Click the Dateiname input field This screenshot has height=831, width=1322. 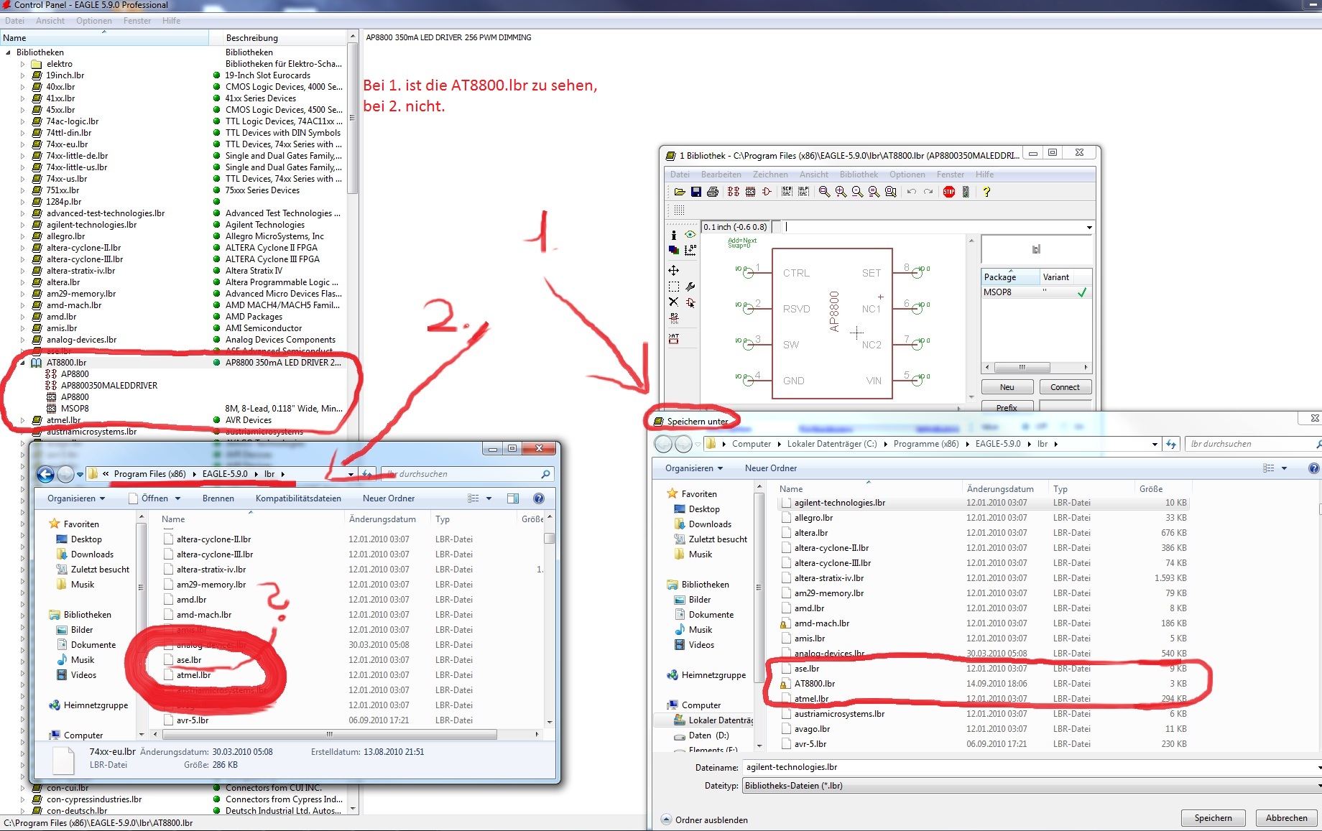click(x=1030, y=767)
